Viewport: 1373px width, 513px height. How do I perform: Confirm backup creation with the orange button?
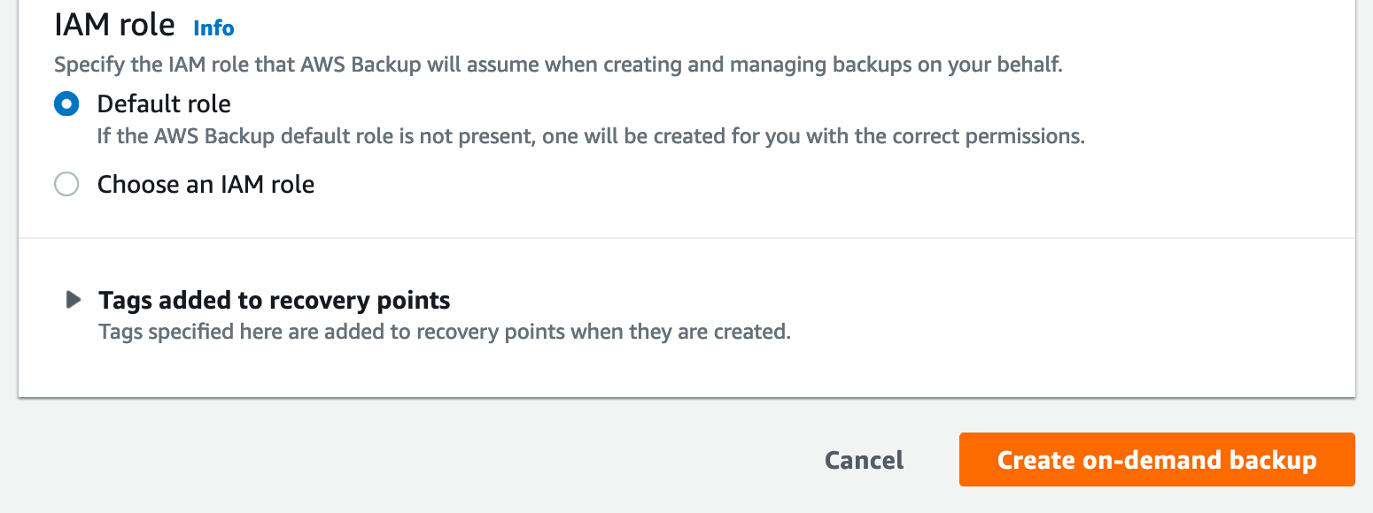pos(1156,460)
